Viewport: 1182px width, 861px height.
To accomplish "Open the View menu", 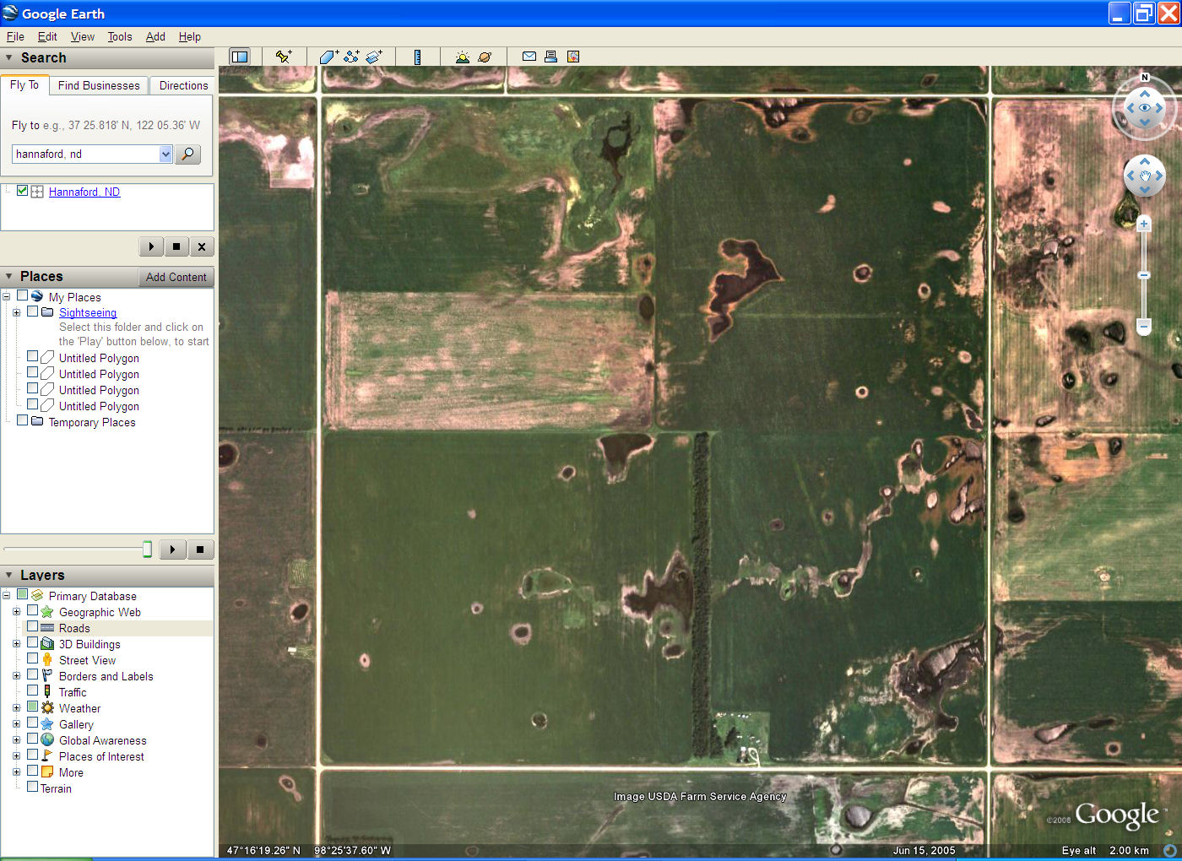I will (x=83, y=36).
